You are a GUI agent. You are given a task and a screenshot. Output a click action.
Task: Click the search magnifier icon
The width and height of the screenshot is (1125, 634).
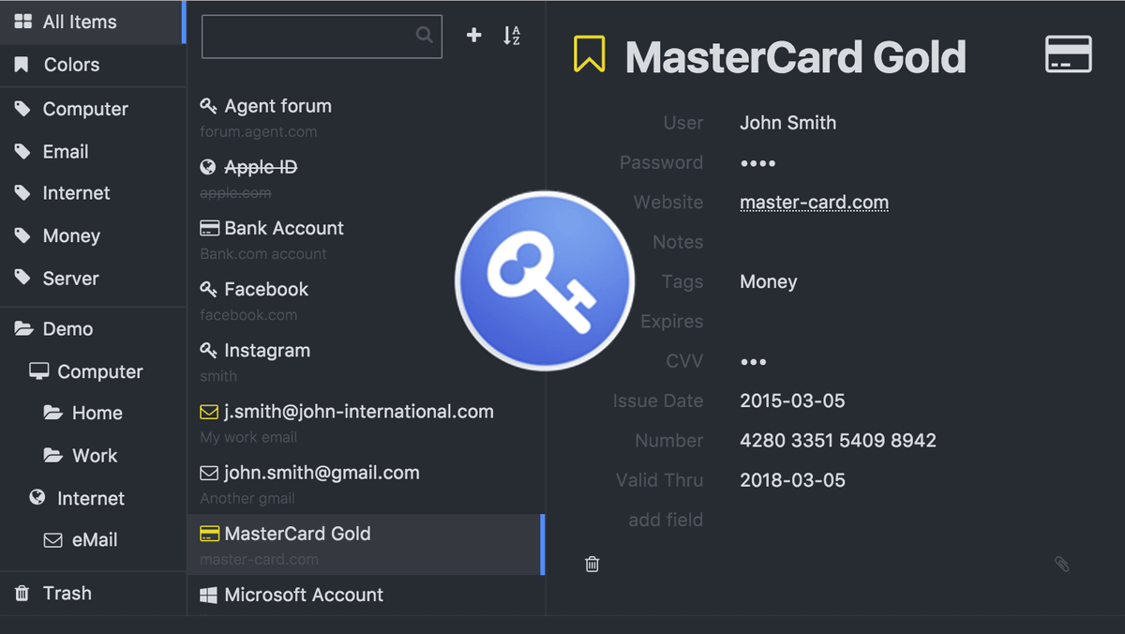[x=425, y=35]
